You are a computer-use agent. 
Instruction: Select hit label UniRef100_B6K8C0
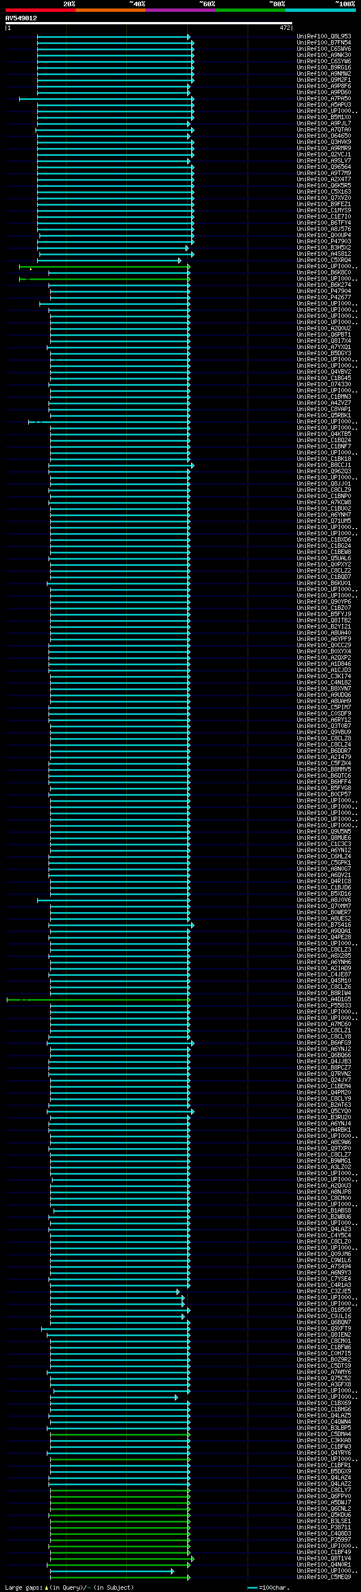point(324,273)
